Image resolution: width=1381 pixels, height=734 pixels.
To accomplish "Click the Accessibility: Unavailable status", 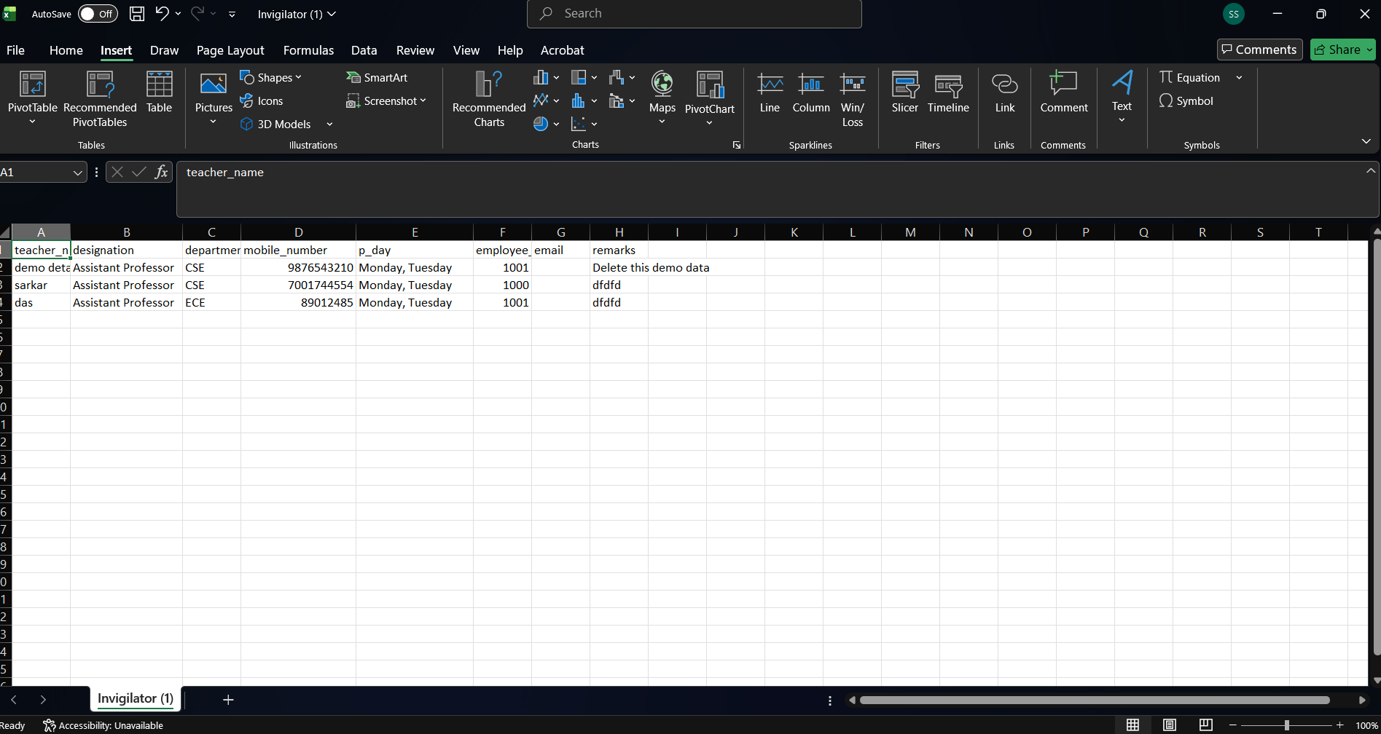I will [x=103, y=726].
